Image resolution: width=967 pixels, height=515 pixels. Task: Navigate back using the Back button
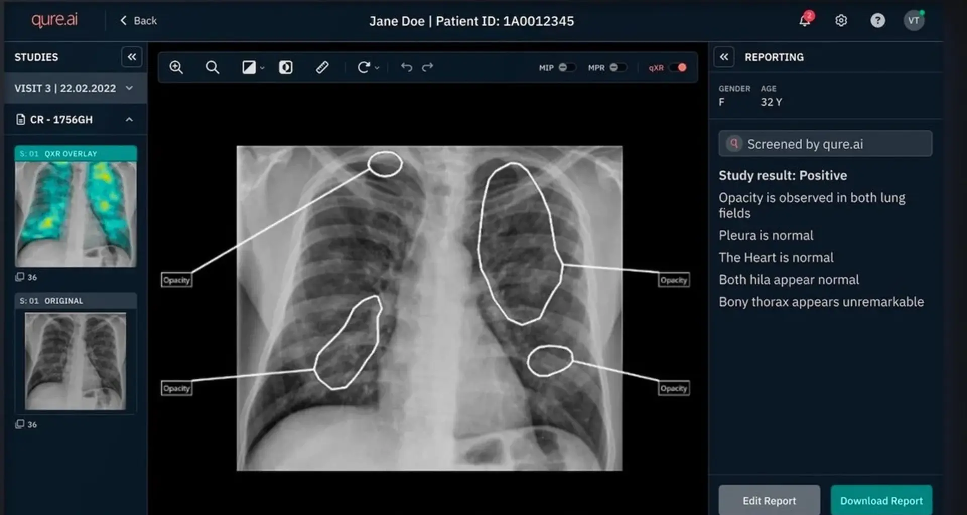click(137, 21)
